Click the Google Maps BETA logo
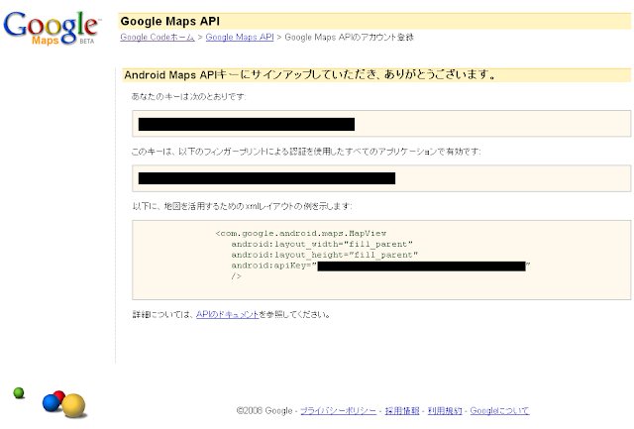The height and width of the screenshot is (429, 634). [x=52, y=28]
